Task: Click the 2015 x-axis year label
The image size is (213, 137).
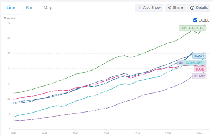Action: click(168, 133)
